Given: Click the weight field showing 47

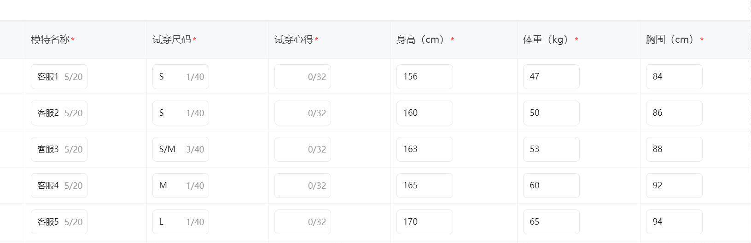Looking at the screenshot, I should 551,77.
